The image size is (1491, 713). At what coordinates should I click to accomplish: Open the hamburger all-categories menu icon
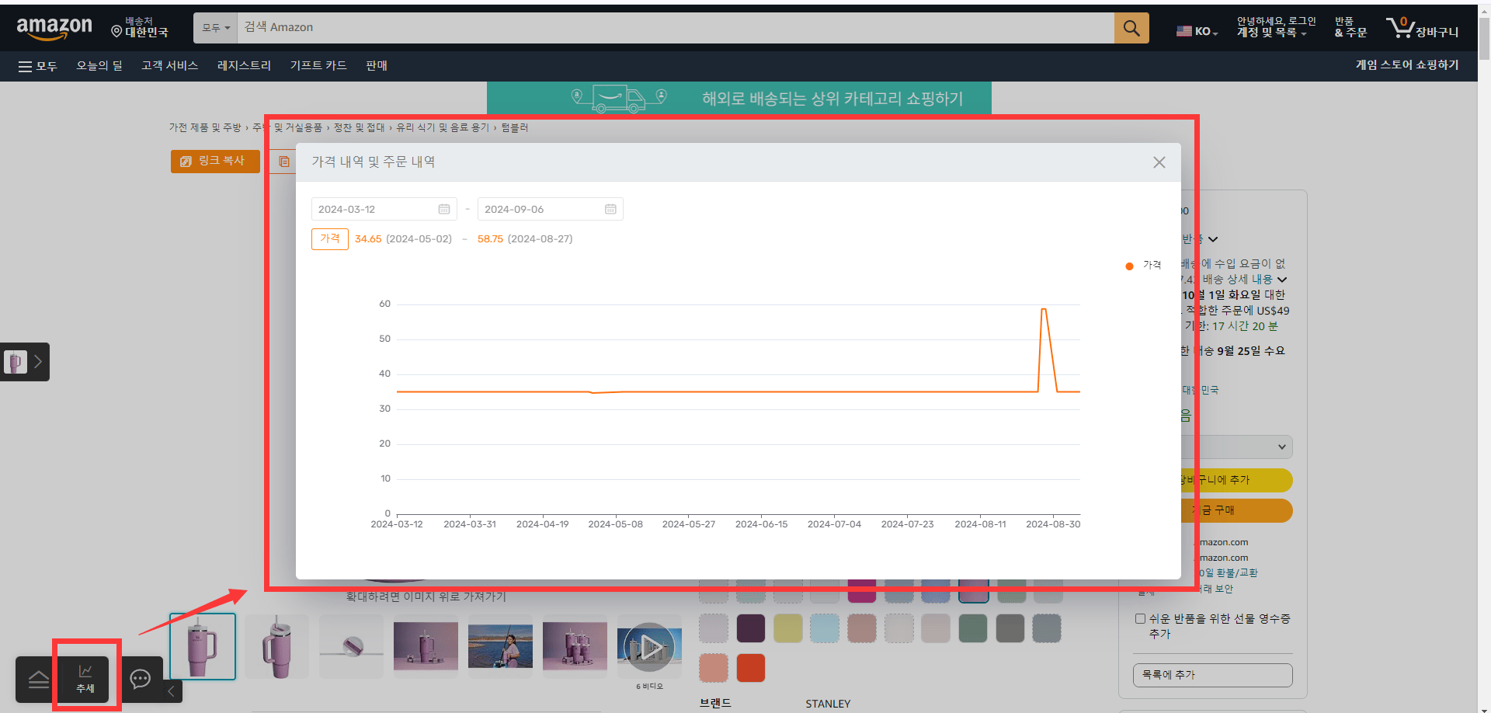[x=25, y=67]
